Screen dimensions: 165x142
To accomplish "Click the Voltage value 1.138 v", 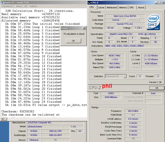I will tap(138, 28).
